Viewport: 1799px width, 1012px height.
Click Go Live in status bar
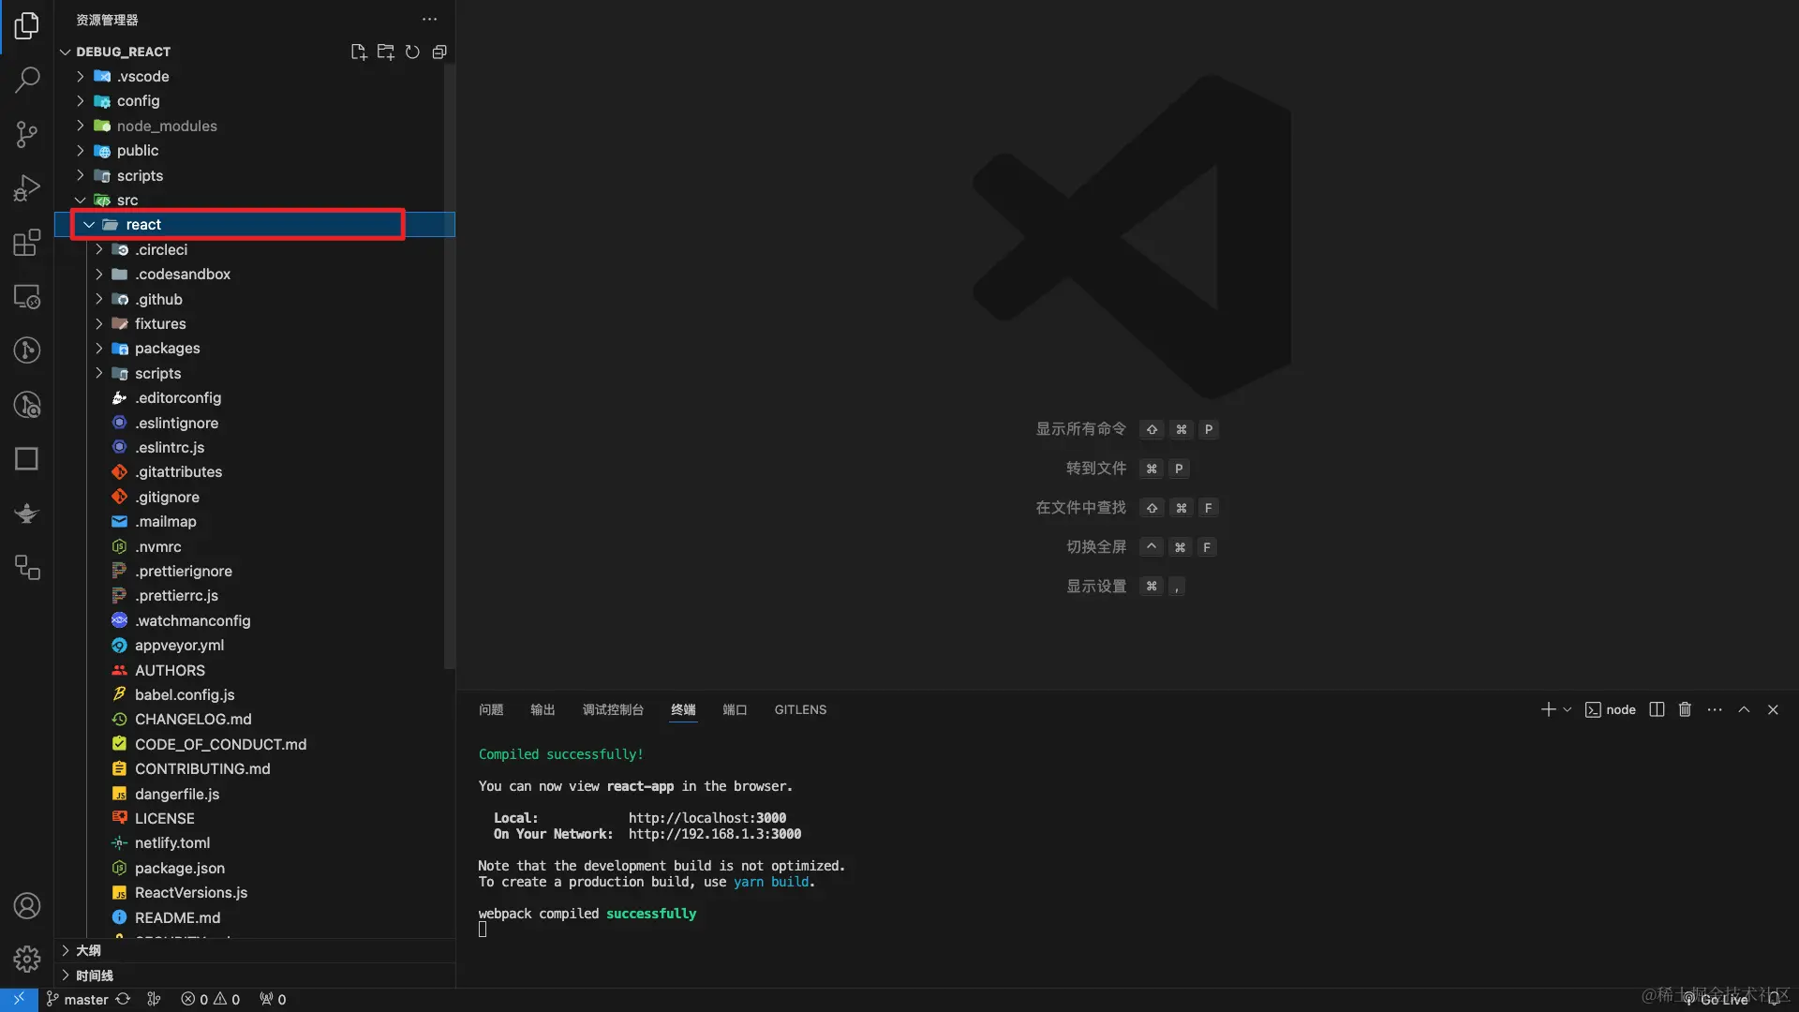click(x=1722, y=1000)
